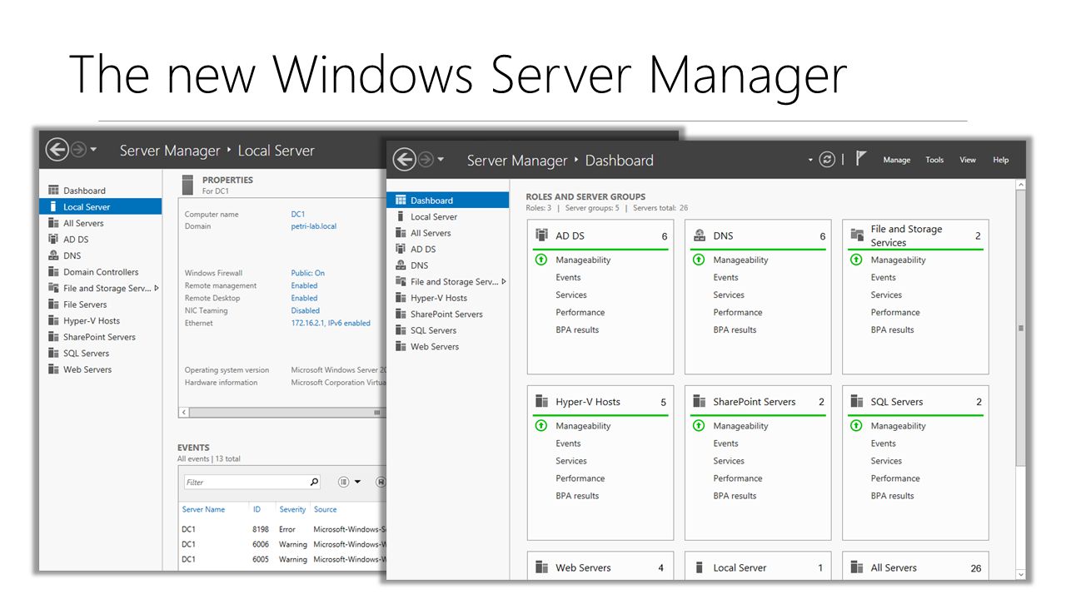Select event row with ID 8198
1066x599 pixels.
pyautogui.click(x=283, y=529)
